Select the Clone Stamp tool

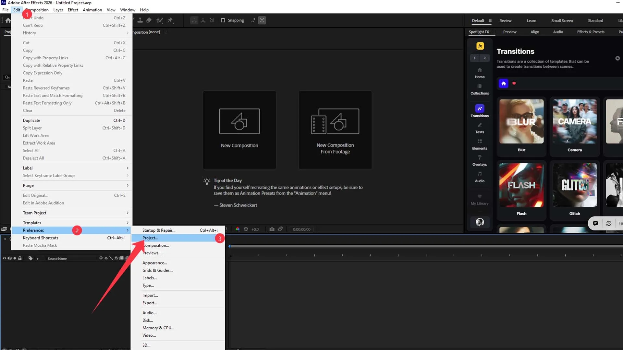140,20
